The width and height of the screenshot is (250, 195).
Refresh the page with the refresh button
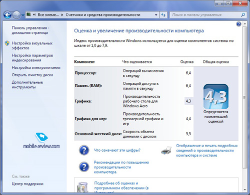[163, 15]
